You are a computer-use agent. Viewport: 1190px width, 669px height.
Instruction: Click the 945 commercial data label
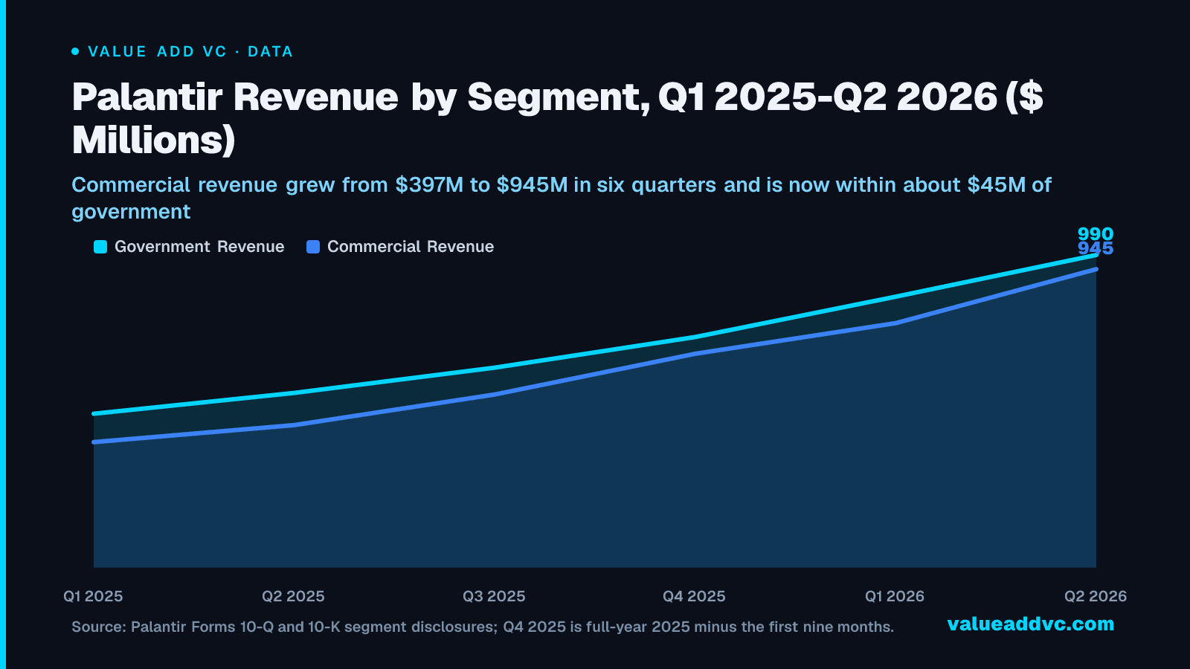click(x=1096, y=249)
